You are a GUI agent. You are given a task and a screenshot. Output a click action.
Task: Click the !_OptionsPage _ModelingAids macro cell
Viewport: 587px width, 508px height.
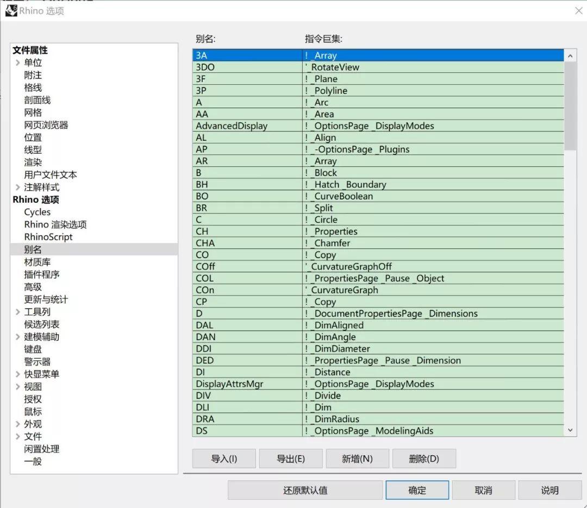(x=433, y=430)
